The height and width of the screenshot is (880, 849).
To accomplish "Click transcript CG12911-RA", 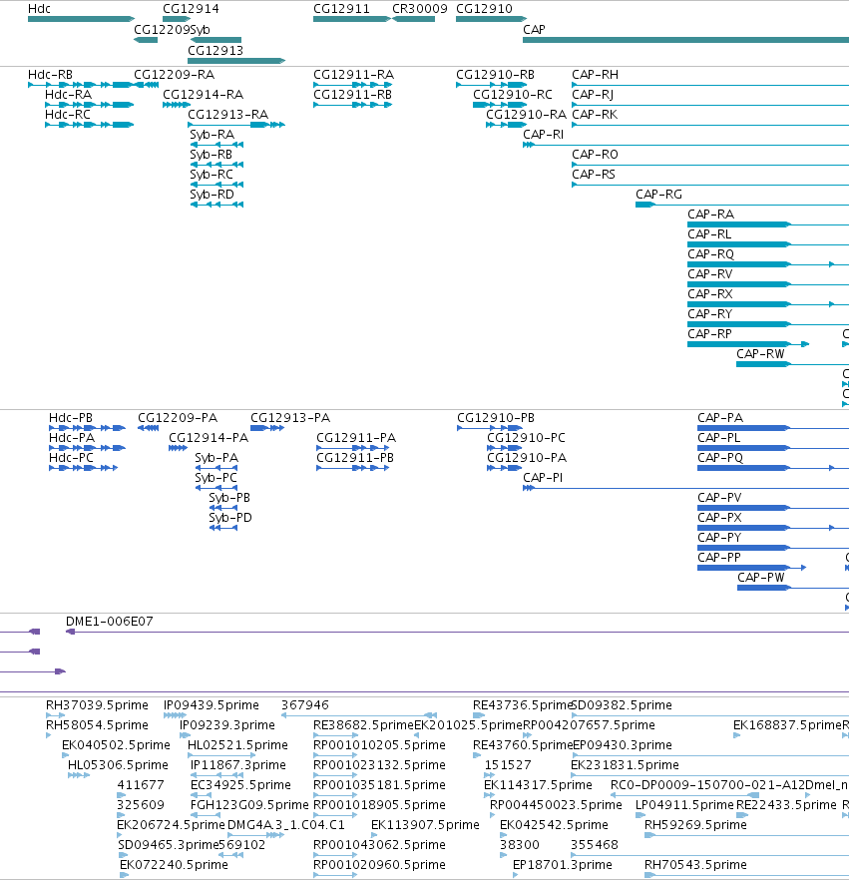I will pyautogui.click(x=352, y=85).
